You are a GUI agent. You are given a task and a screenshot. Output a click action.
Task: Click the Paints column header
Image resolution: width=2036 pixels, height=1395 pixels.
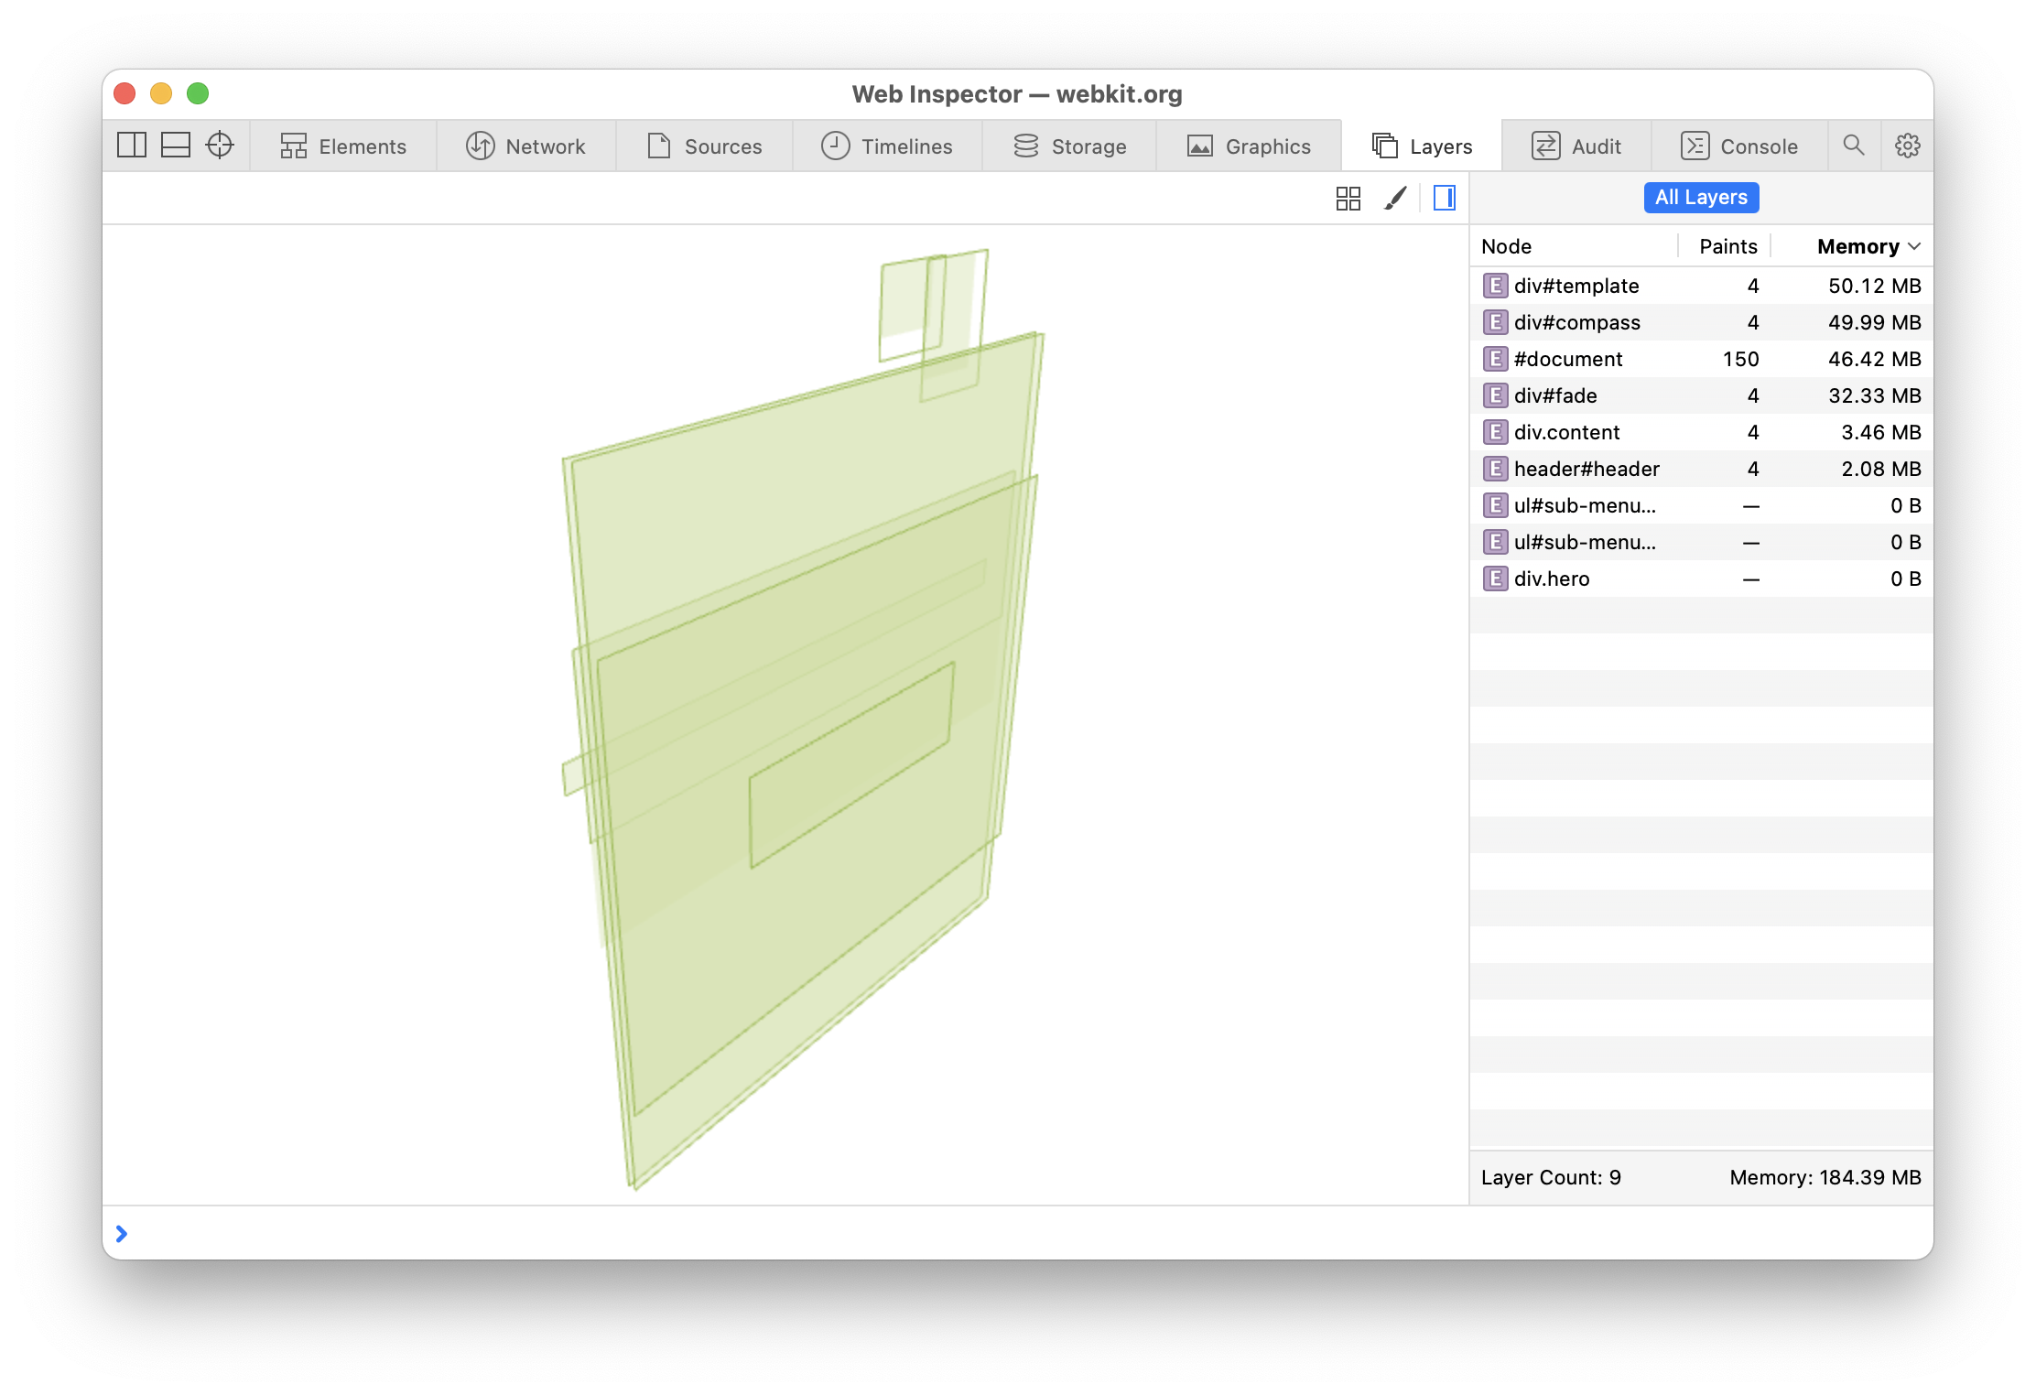(1727, 246)
